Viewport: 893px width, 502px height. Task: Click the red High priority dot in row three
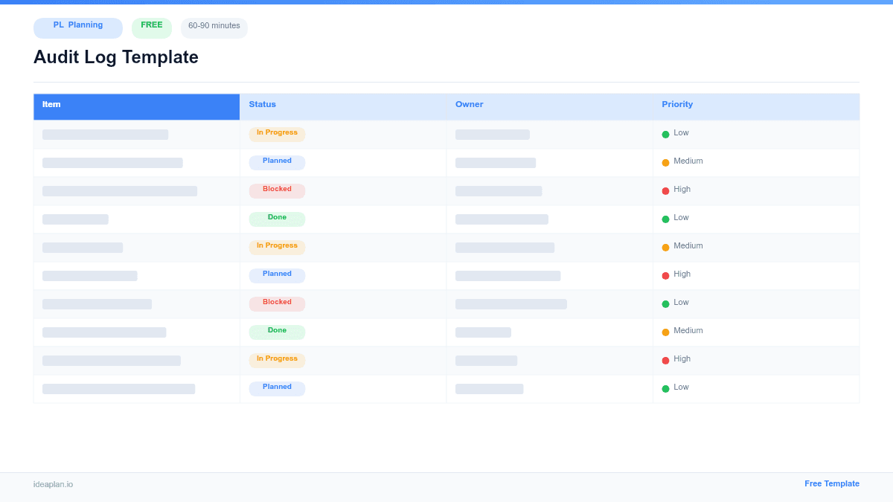(x=665, y=190)
